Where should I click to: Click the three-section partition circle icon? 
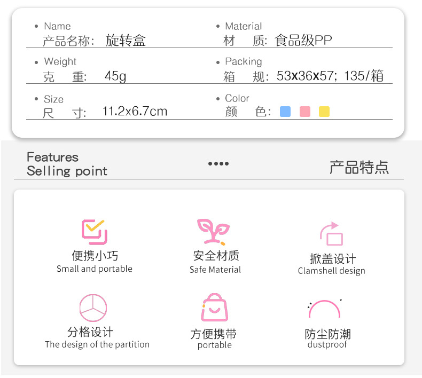(93, 308)
